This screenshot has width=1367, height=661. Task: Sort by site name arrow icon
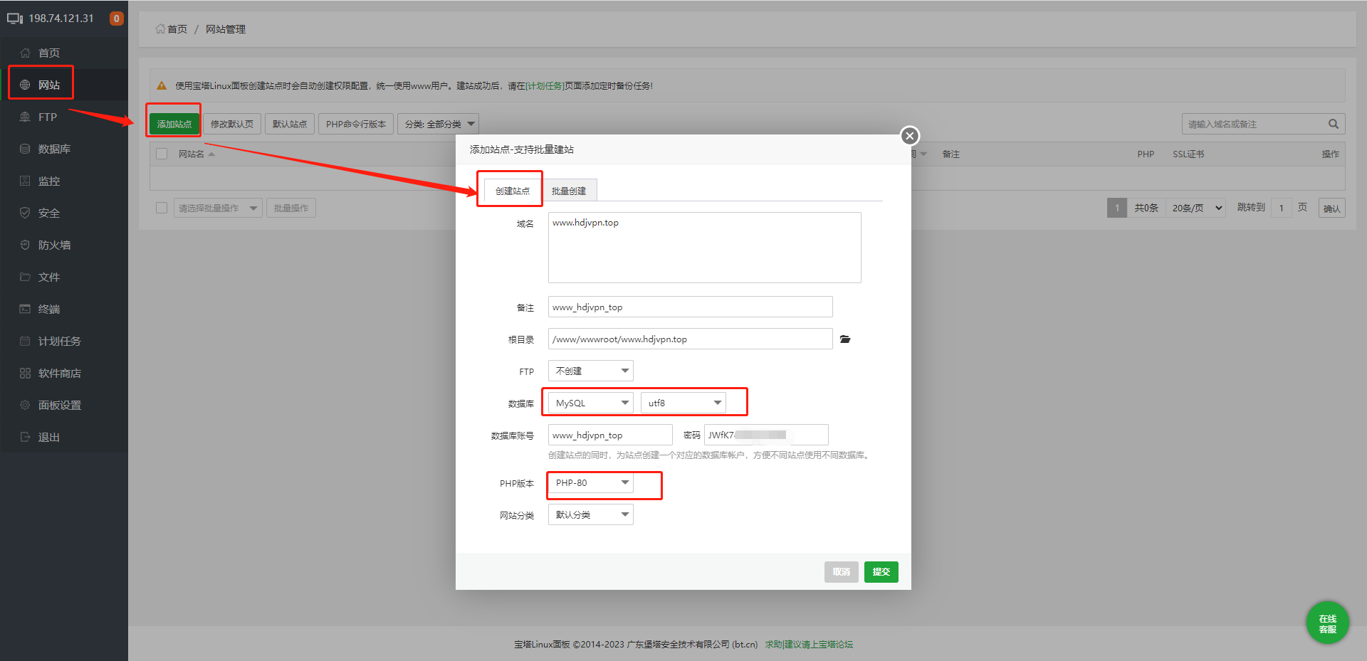tap(211, 154)
